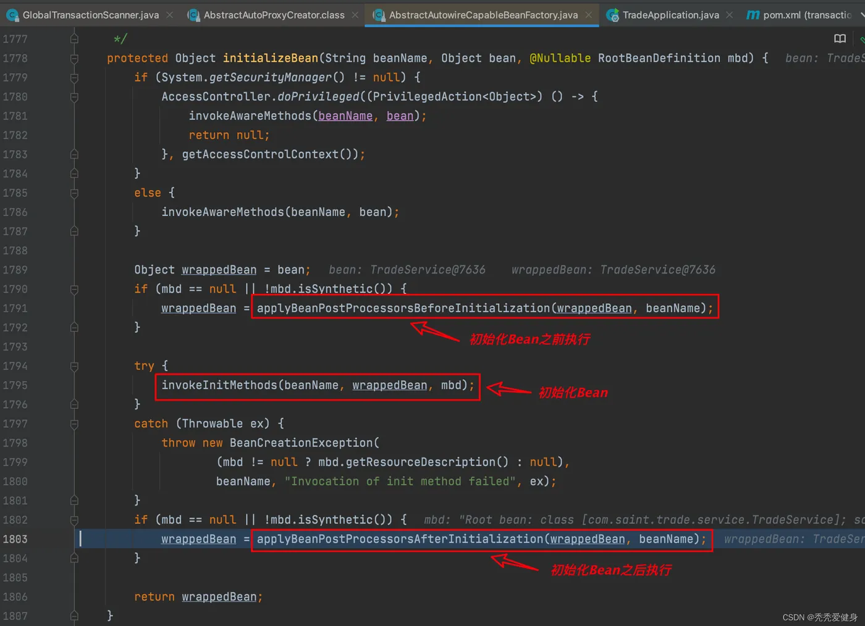This screenshot has height=626, width=865.
Task: Click TradeApplication.java run class icon
Action: coord(612,15)
